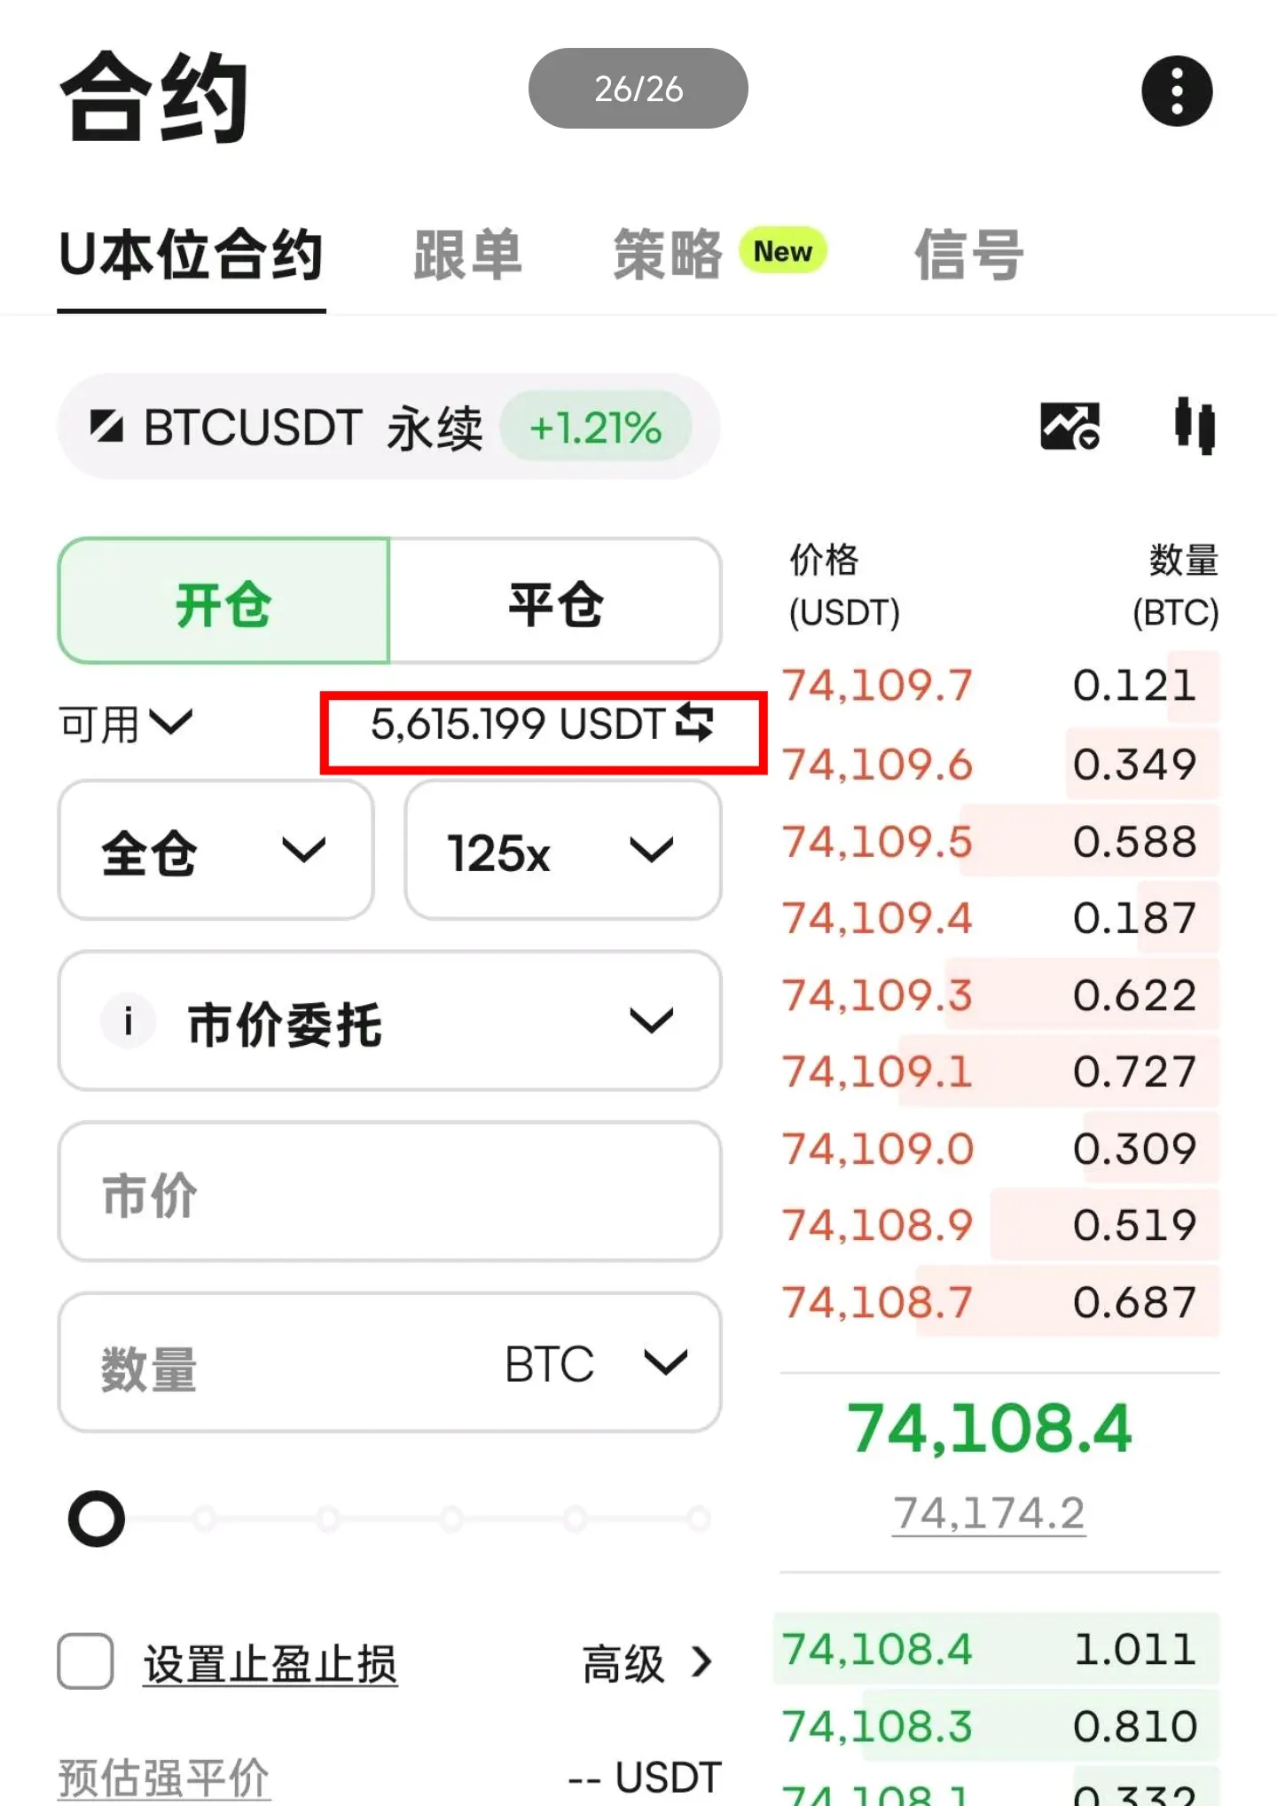Open the 市价委托 order type dropdown
The image size is (1277, 1806).
[389, 1021]
